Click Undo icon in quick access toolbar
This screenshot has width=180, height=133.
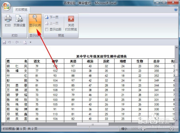point(9,42)
